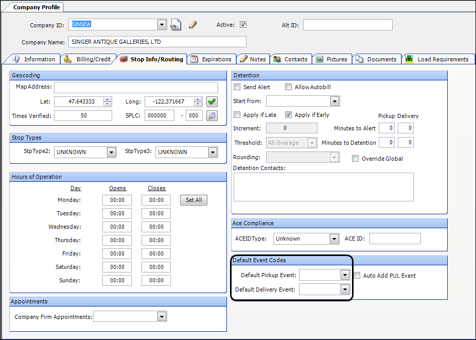Enable the Send Alert checkbox
This screenshot has width=476, height=340.
[x=237, y=87]
